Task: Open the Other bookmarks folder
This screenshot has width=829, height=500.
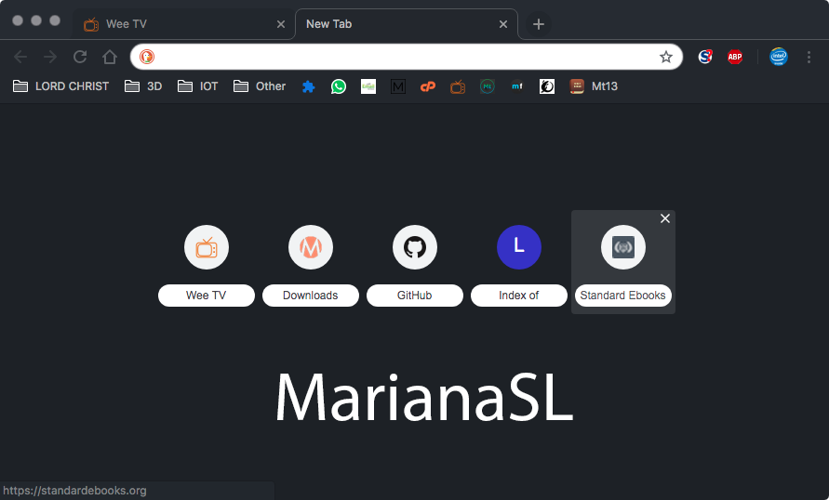Action: (x=260, y=86)
